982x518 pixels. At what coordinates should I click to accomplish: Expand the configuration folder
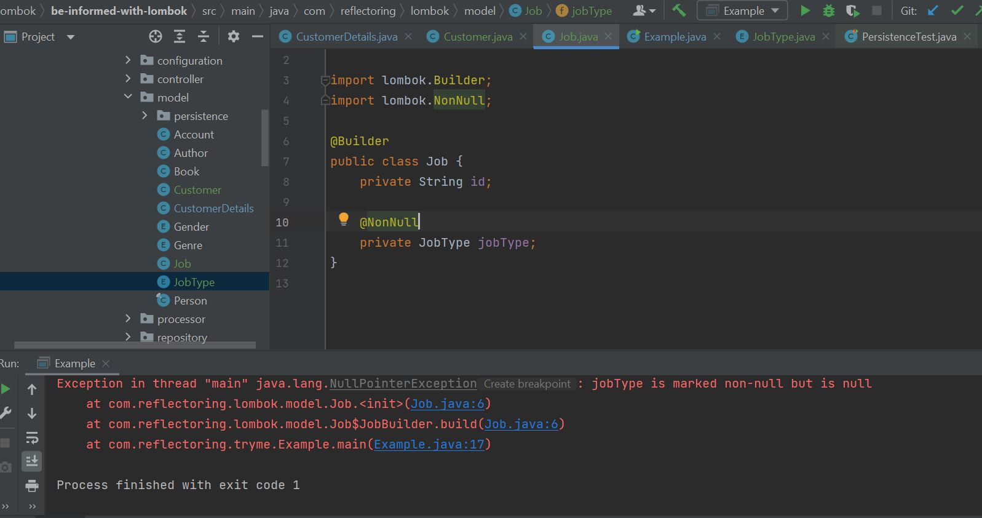[128, 60]
